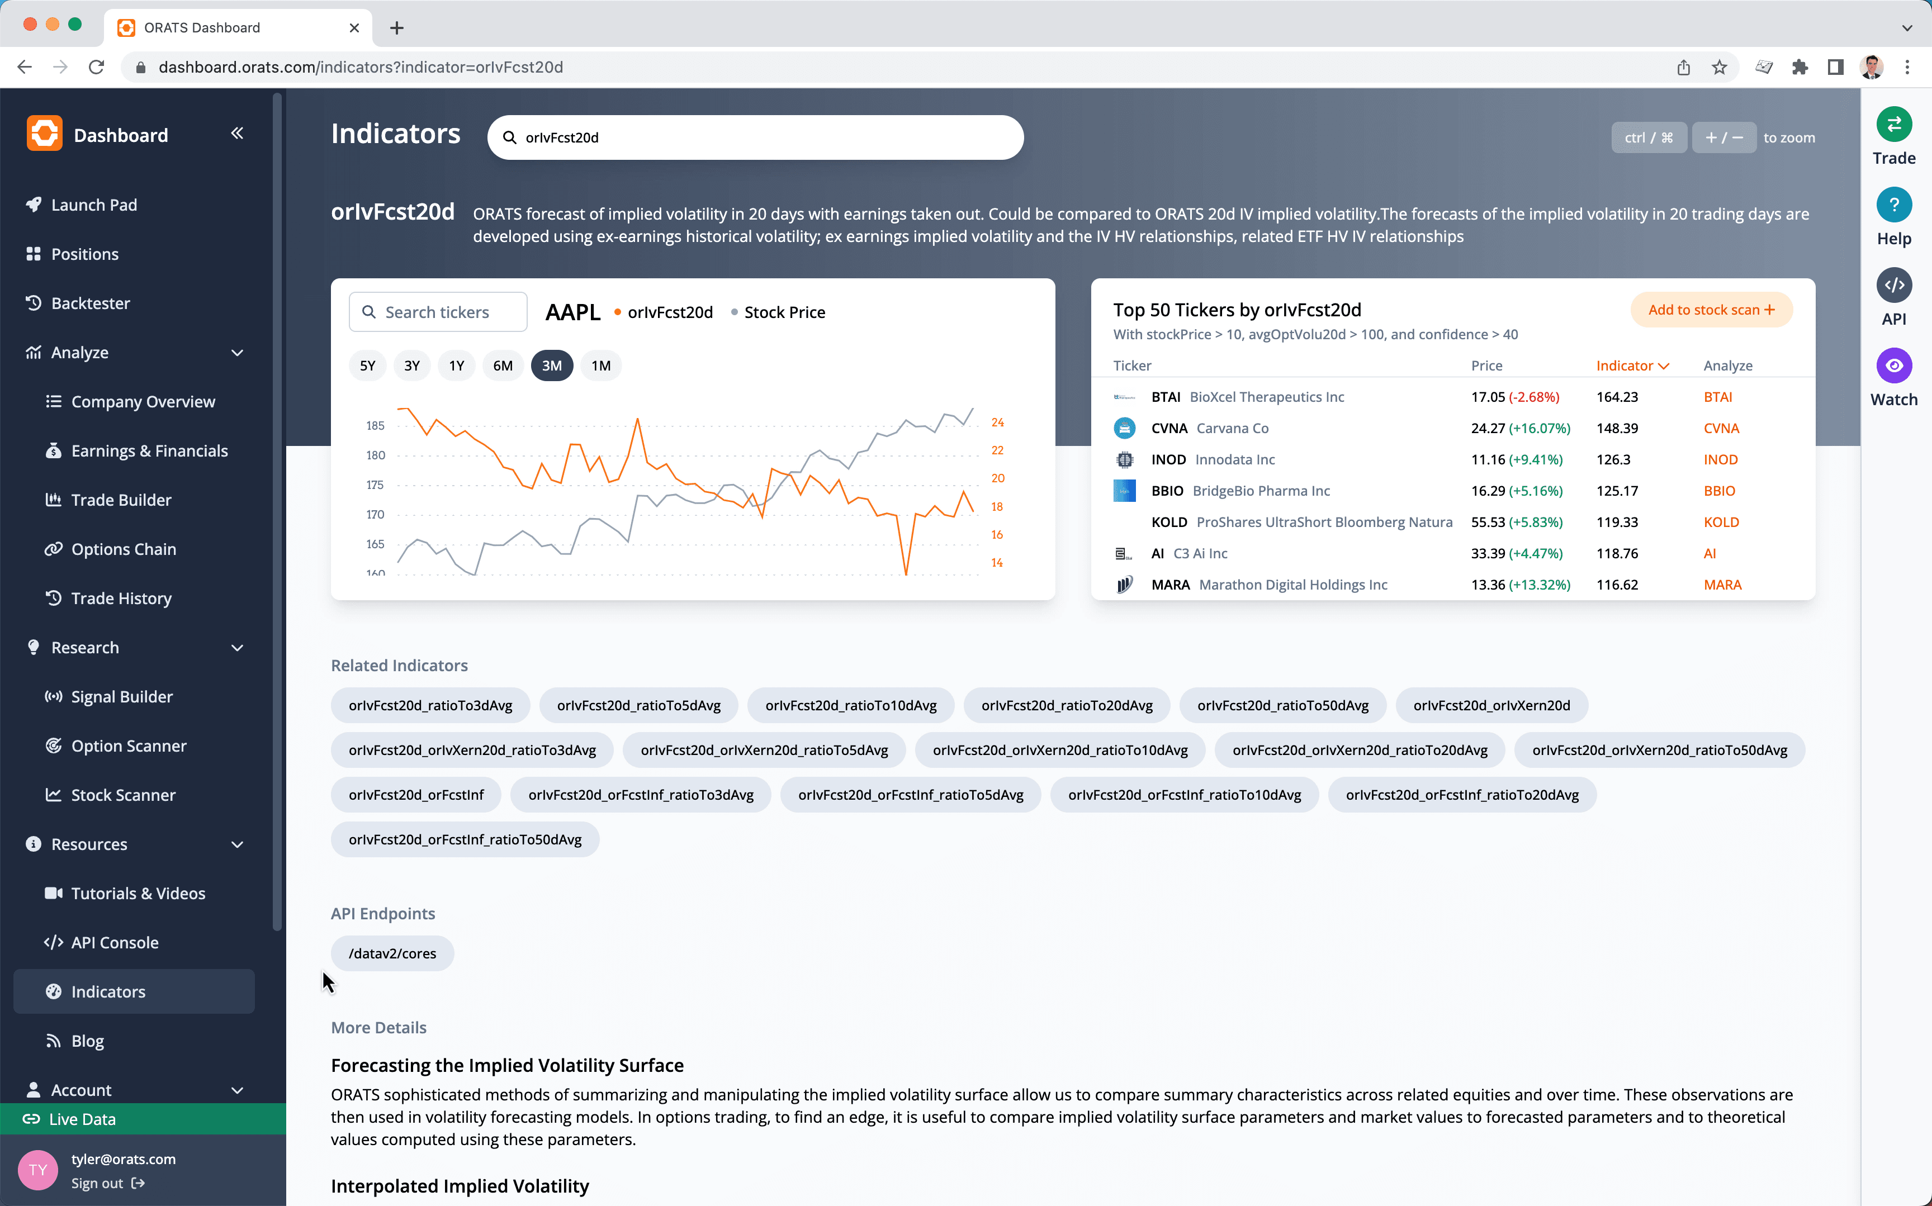Screen dimensions: 1932x1206
Task: Open orIvFcst20d_orIvXern20d_ratioTo10dAvg indicator
Action: pyautogui.click(x=1060, y=750)
